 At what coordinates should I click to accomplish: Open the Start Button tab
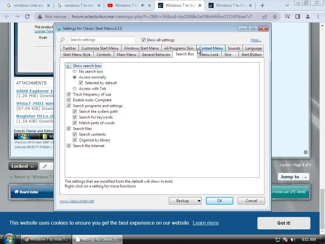pyautogui.click(x=251, y=55)
